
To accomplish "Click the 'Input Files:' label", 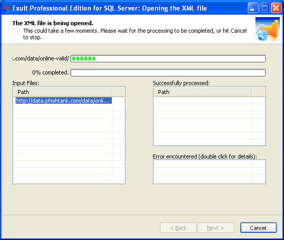I will tap(26, 83).
